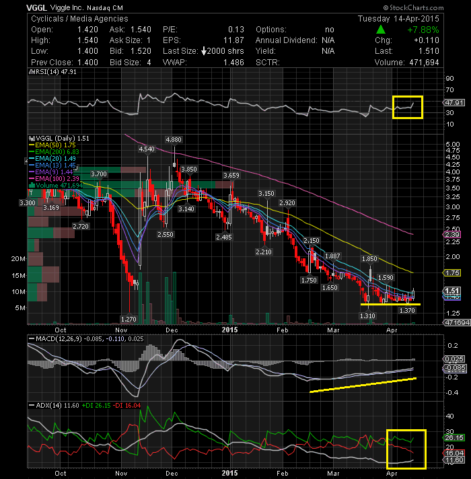Click the 1.270 low price label

129,320
